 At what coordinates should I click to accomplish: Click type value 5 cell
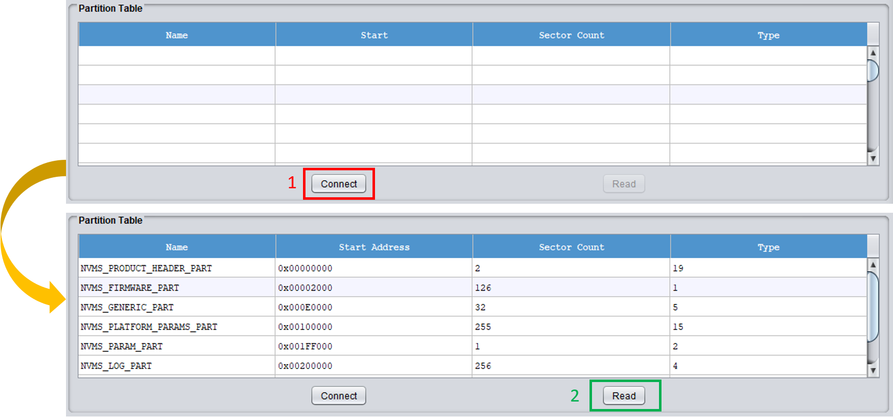(768, 307)
